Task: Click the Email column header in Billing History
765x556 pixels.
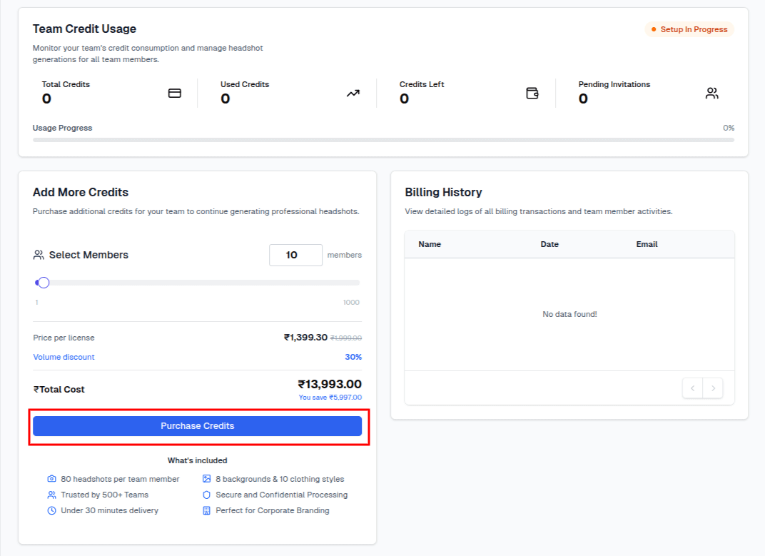Action: click(647, 244)
